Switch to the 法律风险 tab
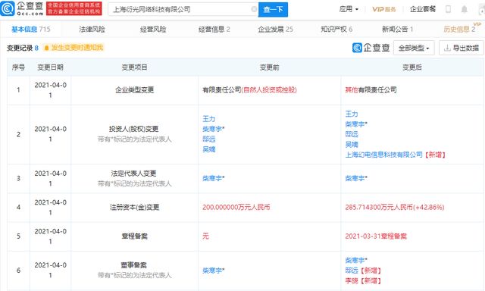Image resolution: width=485 pixels, height=291 pixels. click(92, 30)
